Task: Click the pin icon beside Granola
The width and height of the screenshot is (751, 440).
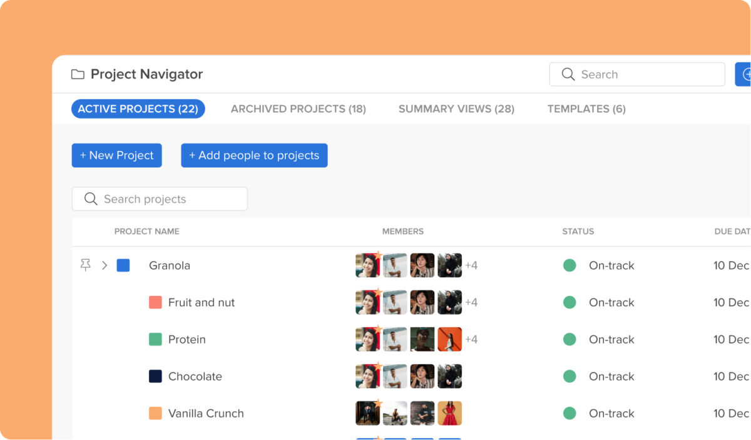Action: click(x=86, y=265)
